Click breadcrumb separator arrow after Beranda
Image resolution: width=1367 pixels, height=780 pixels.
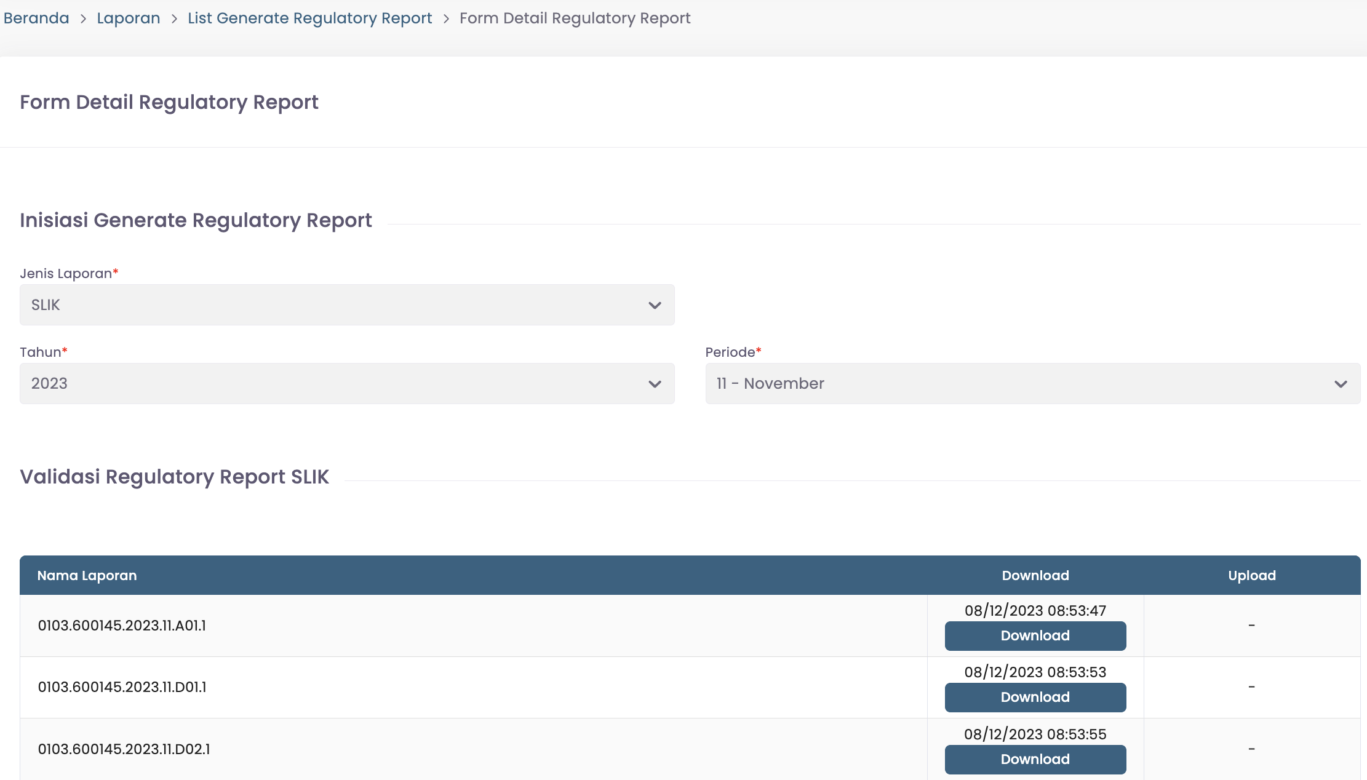(x=83, y=19)
